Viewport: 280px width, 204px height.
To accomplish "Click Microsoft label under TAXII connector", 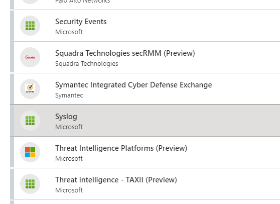I will coord(69,190).
